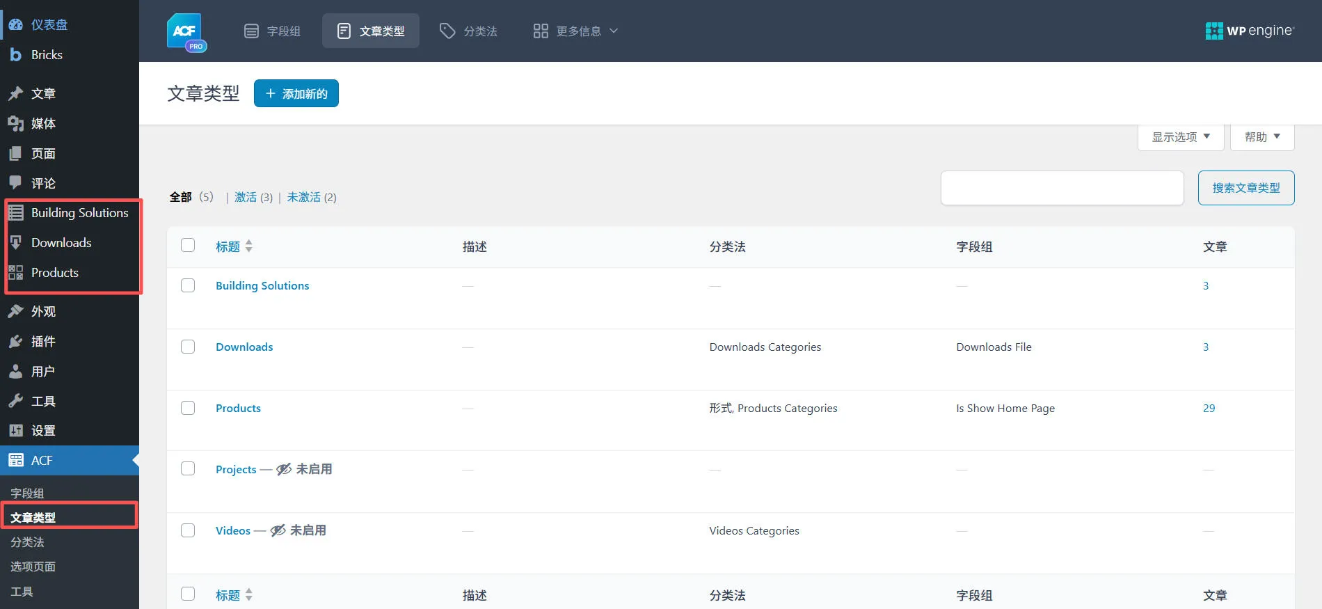The image size is (1322, 609).
Task: Toggle the select-all checkbox in table header
Action: [x=188, y=245]
